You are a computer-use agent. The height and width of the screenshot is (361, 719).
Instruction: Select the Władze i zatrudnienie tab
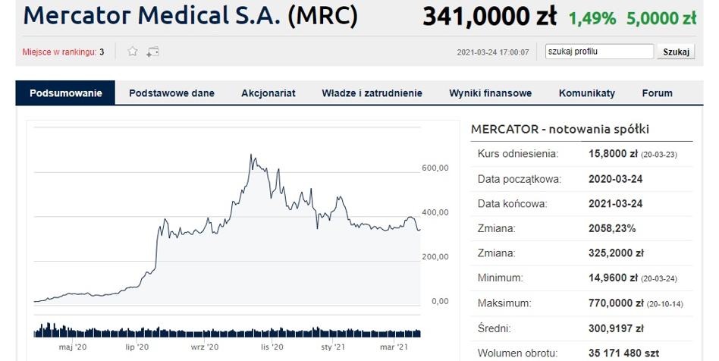pyautogui.click(x=372, y=93)
